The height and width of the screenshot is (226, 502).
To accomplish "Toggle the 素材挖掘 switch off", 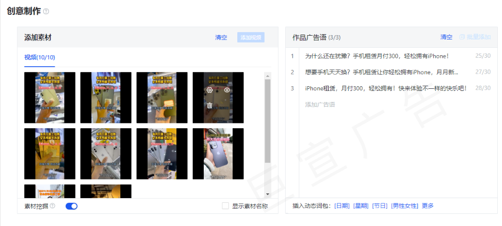I will click(x=71, y=206).
